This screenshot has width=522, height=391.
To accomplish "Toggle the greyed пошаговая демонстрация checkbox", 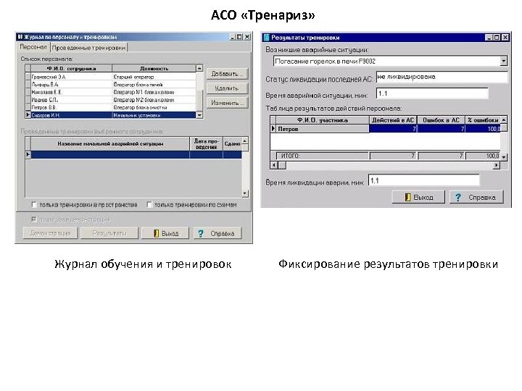I will pyautogui.click(x=33, y=219).
